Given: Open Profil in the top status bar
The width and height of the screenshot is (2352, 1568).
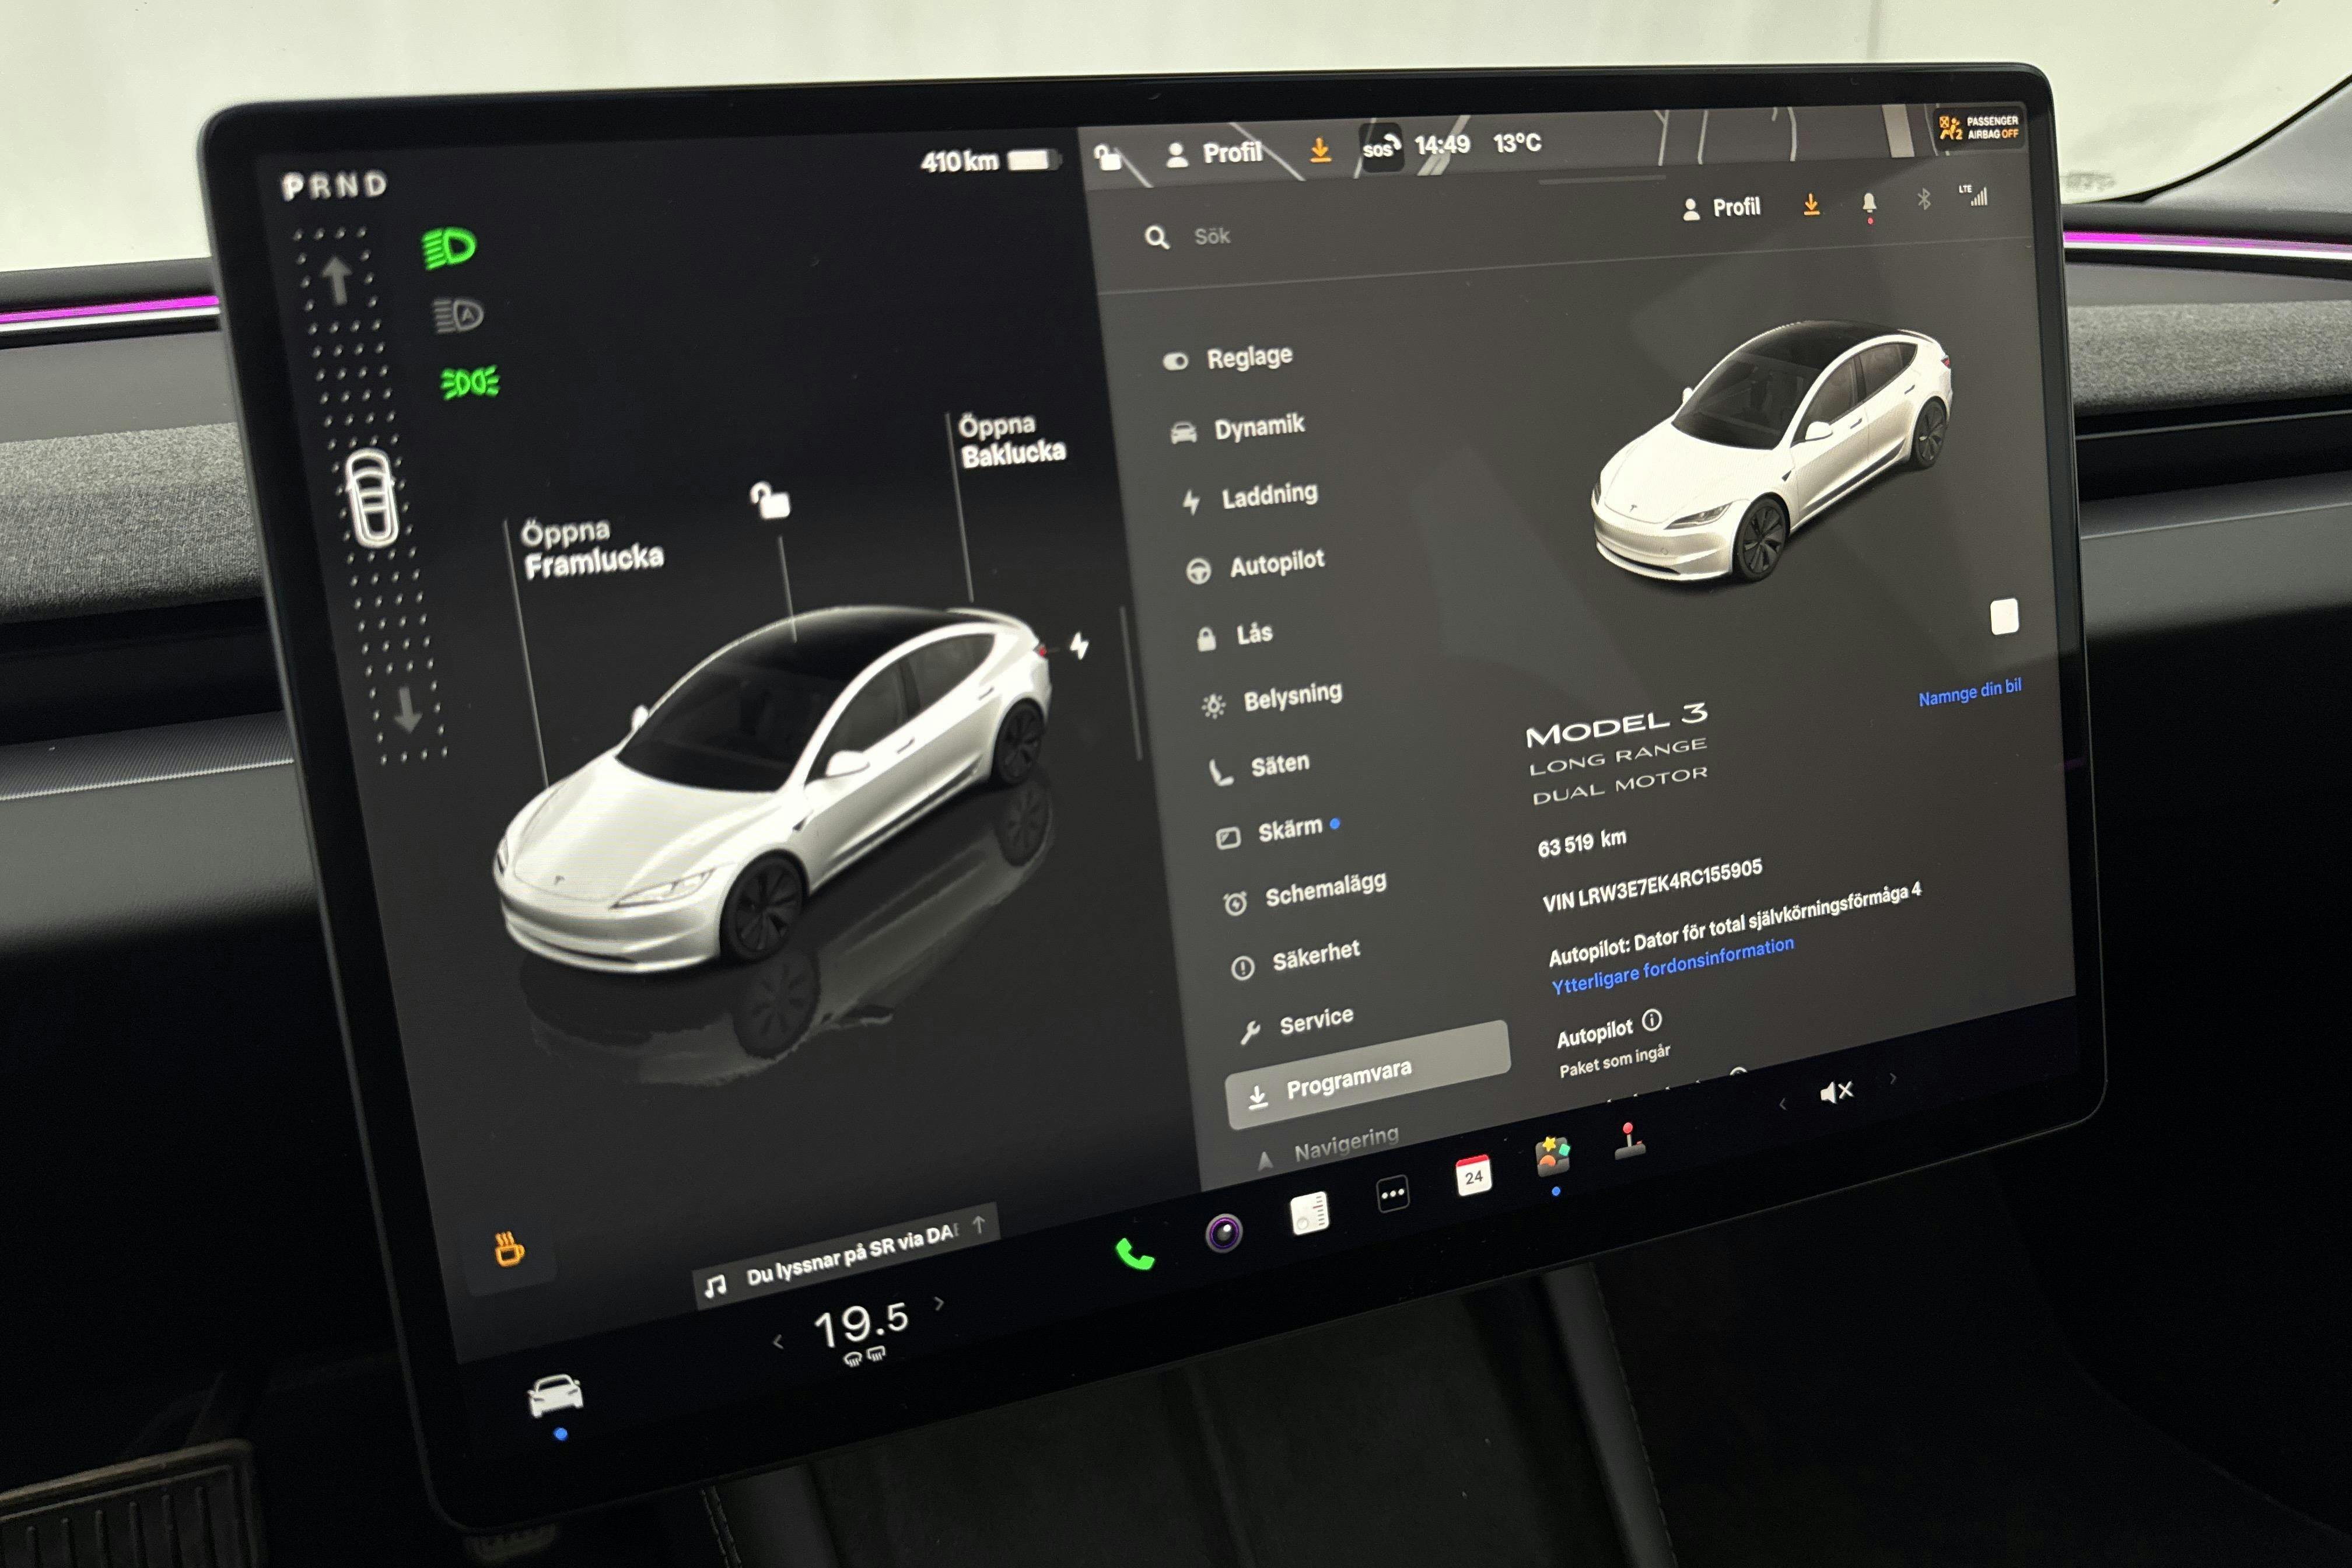Looking at the screenshot, I should [1214, 153].
